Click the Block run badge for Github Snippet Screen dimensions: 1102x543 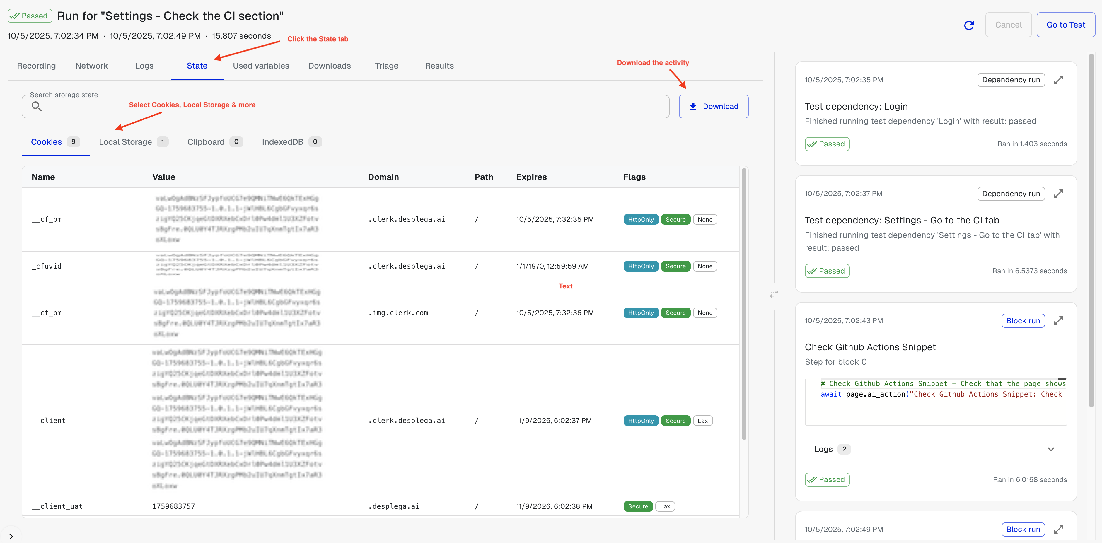[1022, 321]
